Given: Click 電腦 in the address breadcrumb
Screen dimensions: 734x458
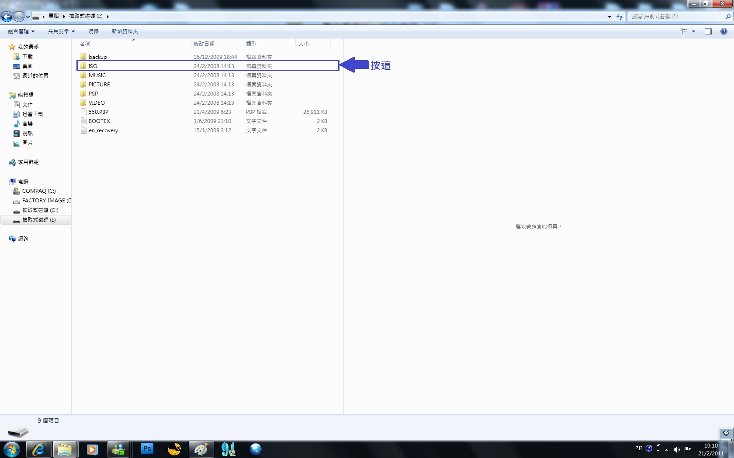Looking at the screenshot, I should (x=54, y=16).
